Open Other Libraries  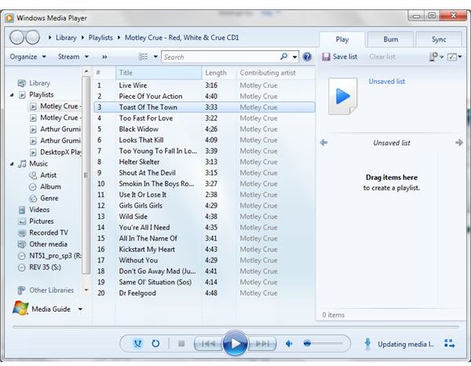point(51,291)
